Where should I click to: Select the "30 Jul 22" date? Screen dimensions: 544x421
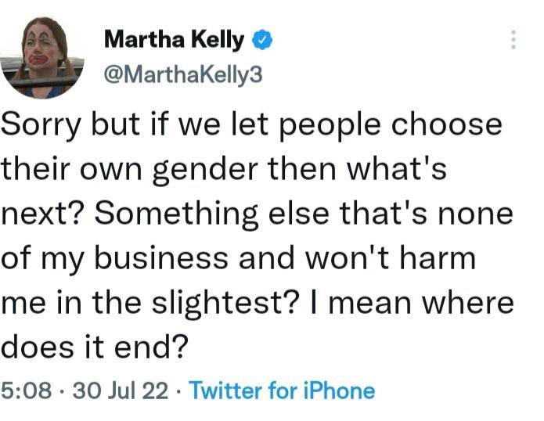[117, 390]
